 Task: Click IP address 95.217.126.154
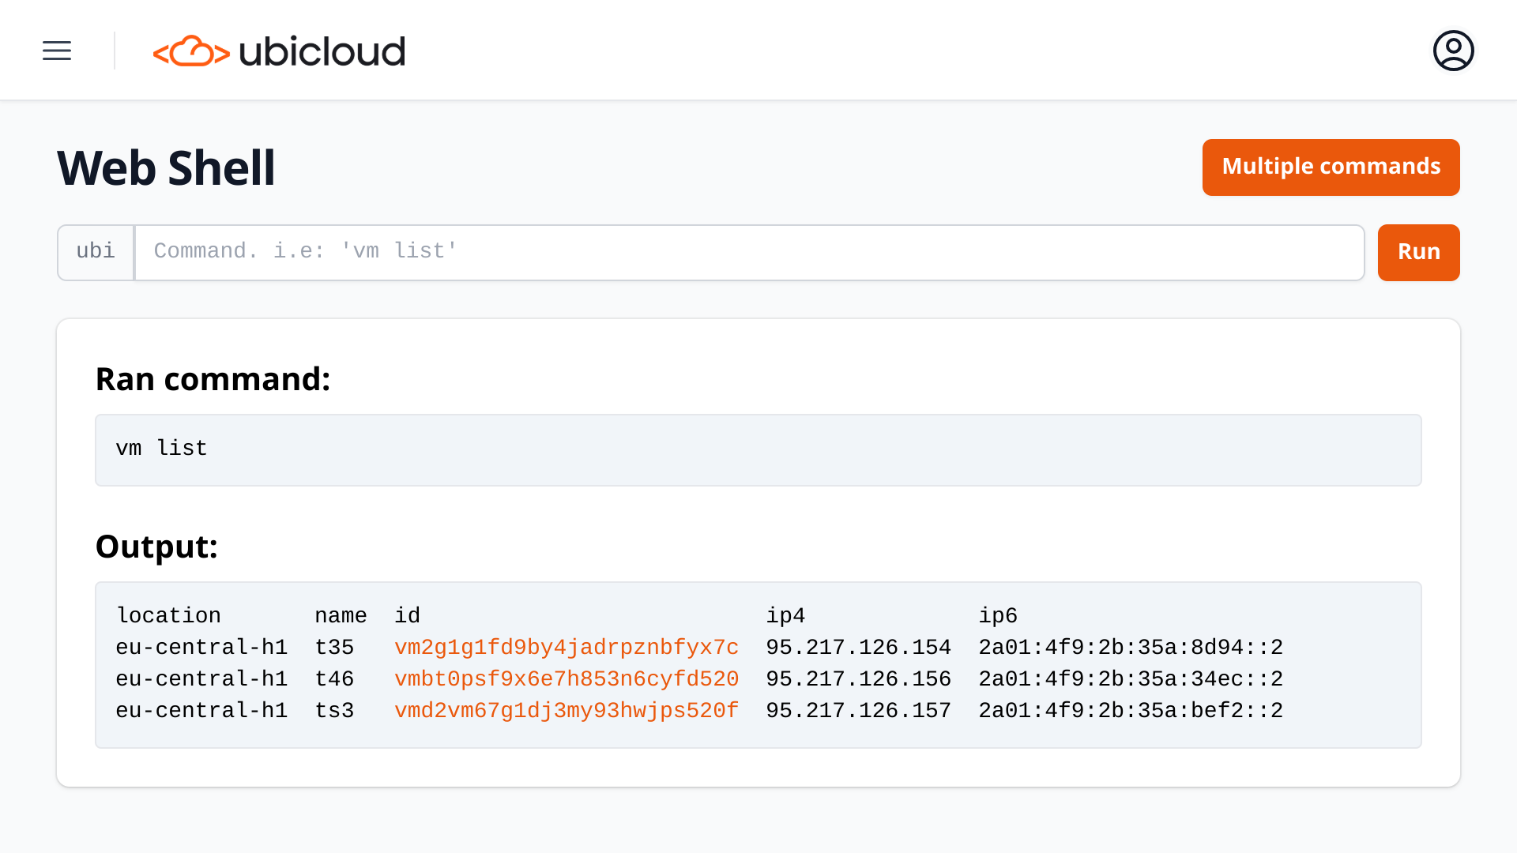(858, 648)
